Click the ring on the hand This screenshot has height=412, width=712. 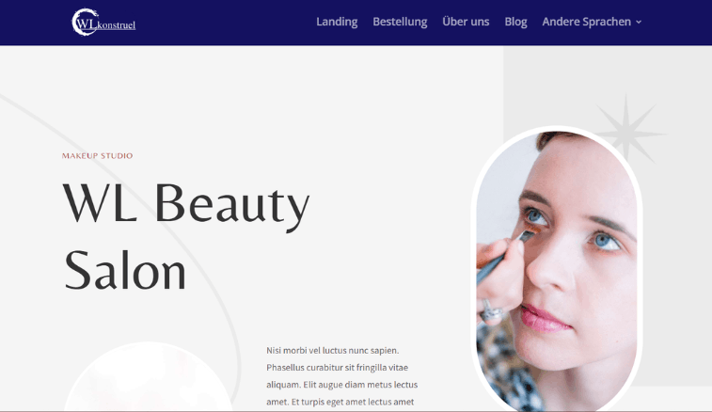click(491, 310)
